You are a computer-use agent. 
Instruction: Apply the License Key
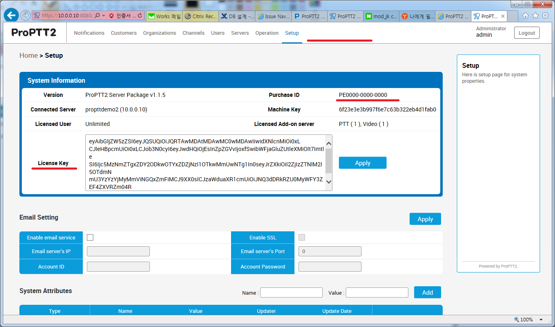pyautogui.click(x=362, y=163)
